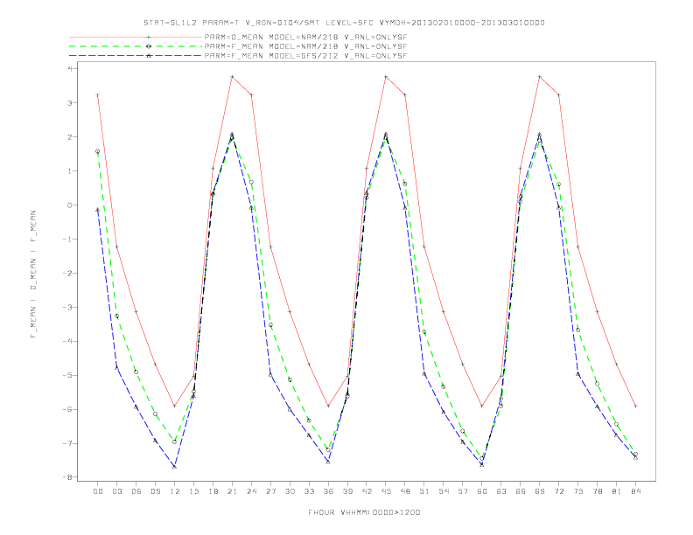693x535 pixels.
Task: Click blue triangle marker at hour 12
Action: [x=175, y=467]
